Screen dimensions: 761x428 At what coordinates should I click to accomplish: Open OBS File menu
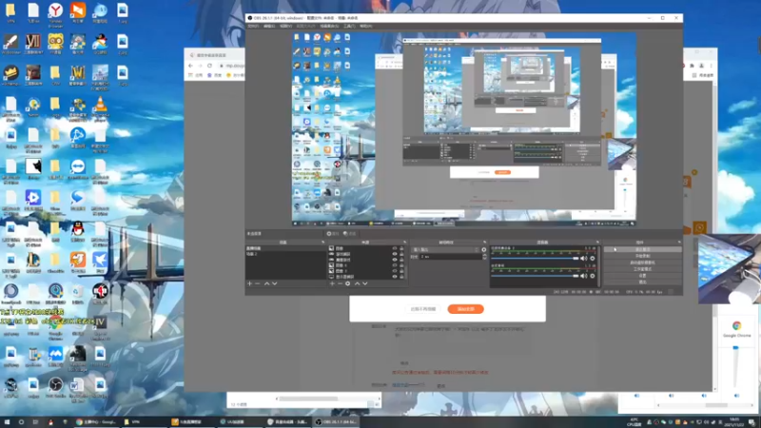[x=253, y=27]
